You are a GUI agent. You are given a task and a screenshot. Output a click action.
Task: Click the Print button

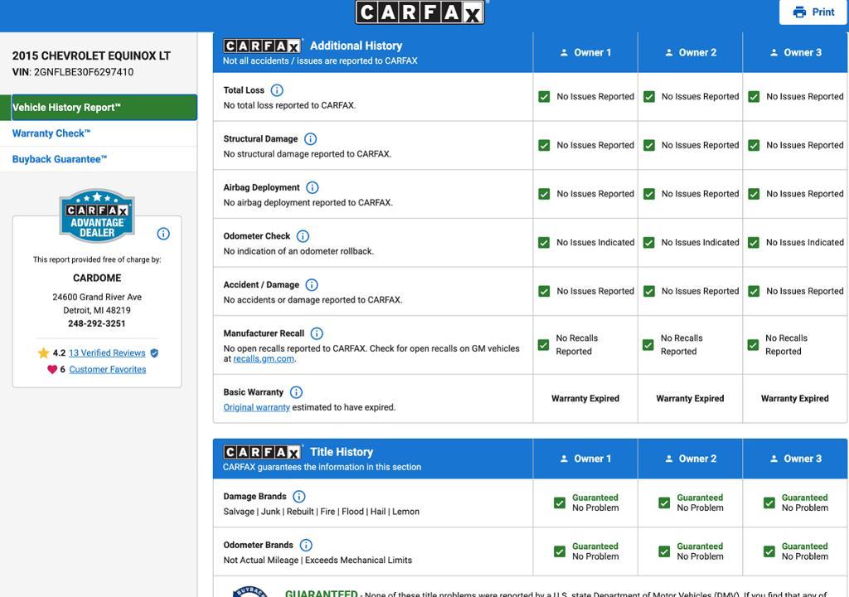pyautogui.click(x=813, y=12)
